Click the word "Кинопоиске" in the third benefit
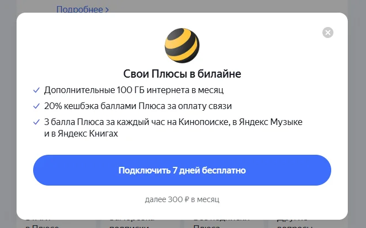This screenshot has height=228, width=366. [204, 122]
